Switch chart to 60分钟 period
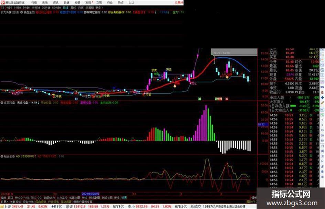 [x=56, y=8]
